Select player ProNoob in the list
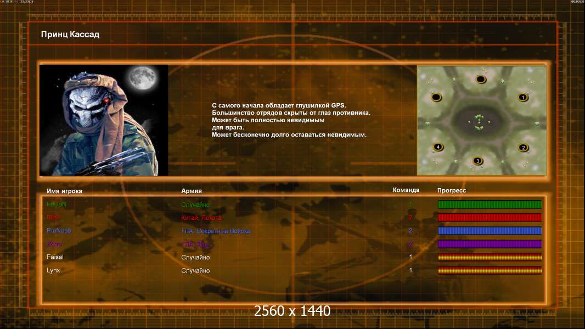The width and height of the screenshot is (585, 329). pyautogui.click(x=59, y=231)
